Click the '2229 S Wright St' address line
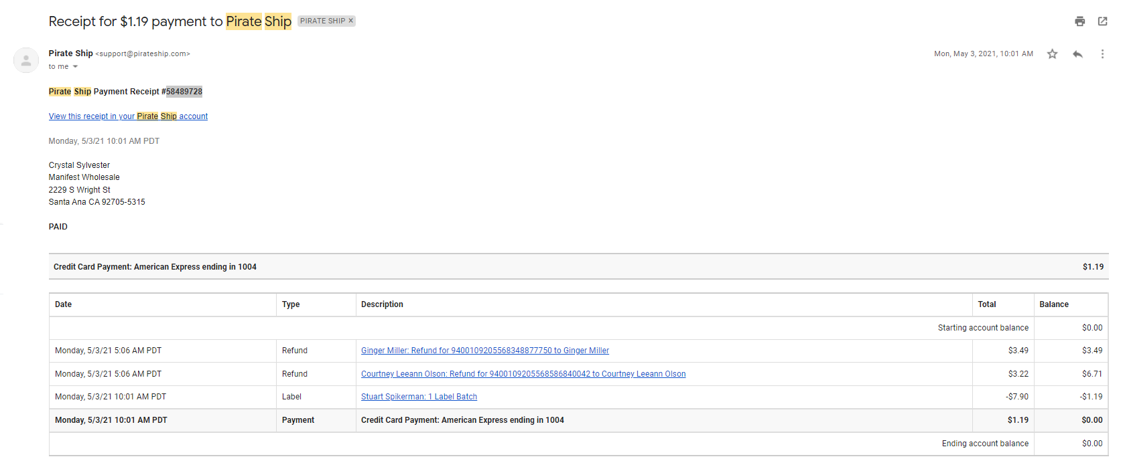 [x=79, y=190]
